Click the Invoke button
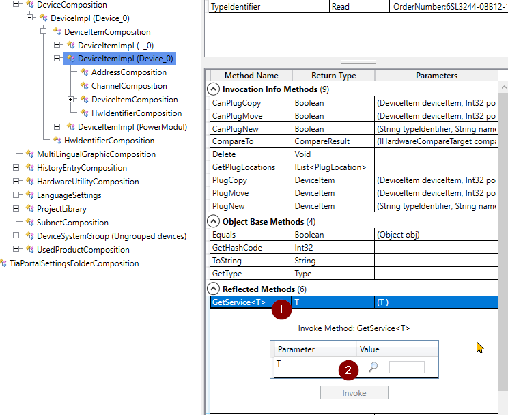The height and width of the screenshot is (415, 508). (354, 392)
